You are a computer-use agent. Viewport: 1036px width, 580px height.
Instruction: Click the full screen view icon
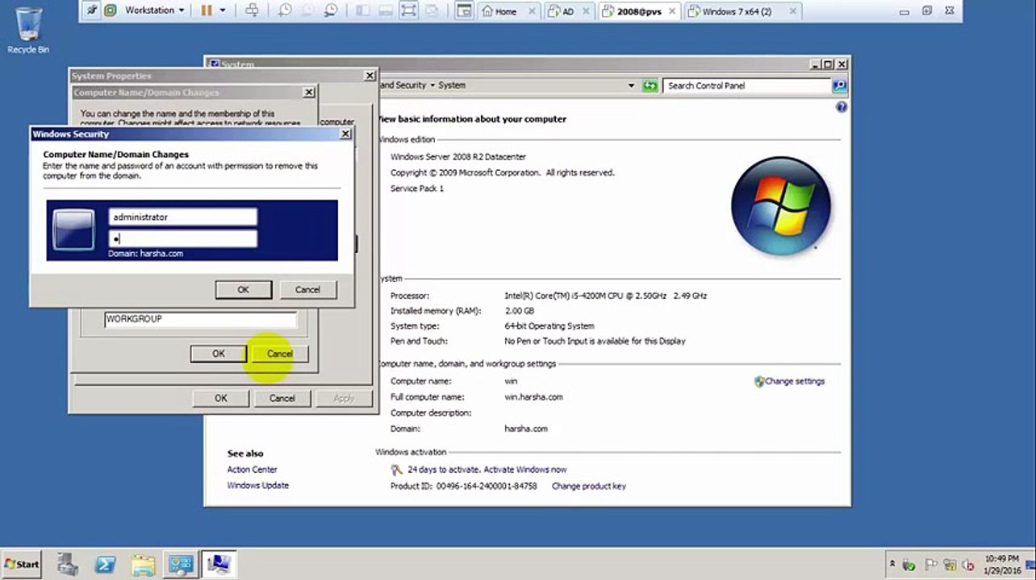pos(408,10)
